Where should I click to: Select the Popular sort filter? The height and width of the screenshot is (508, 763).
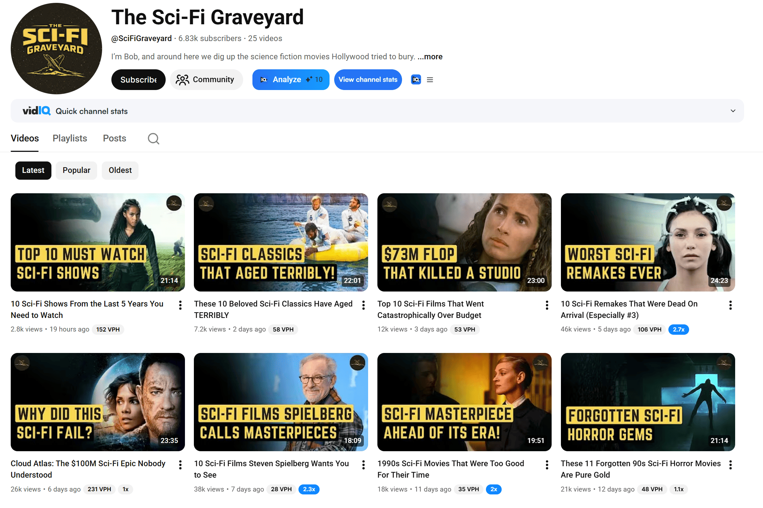76,170
